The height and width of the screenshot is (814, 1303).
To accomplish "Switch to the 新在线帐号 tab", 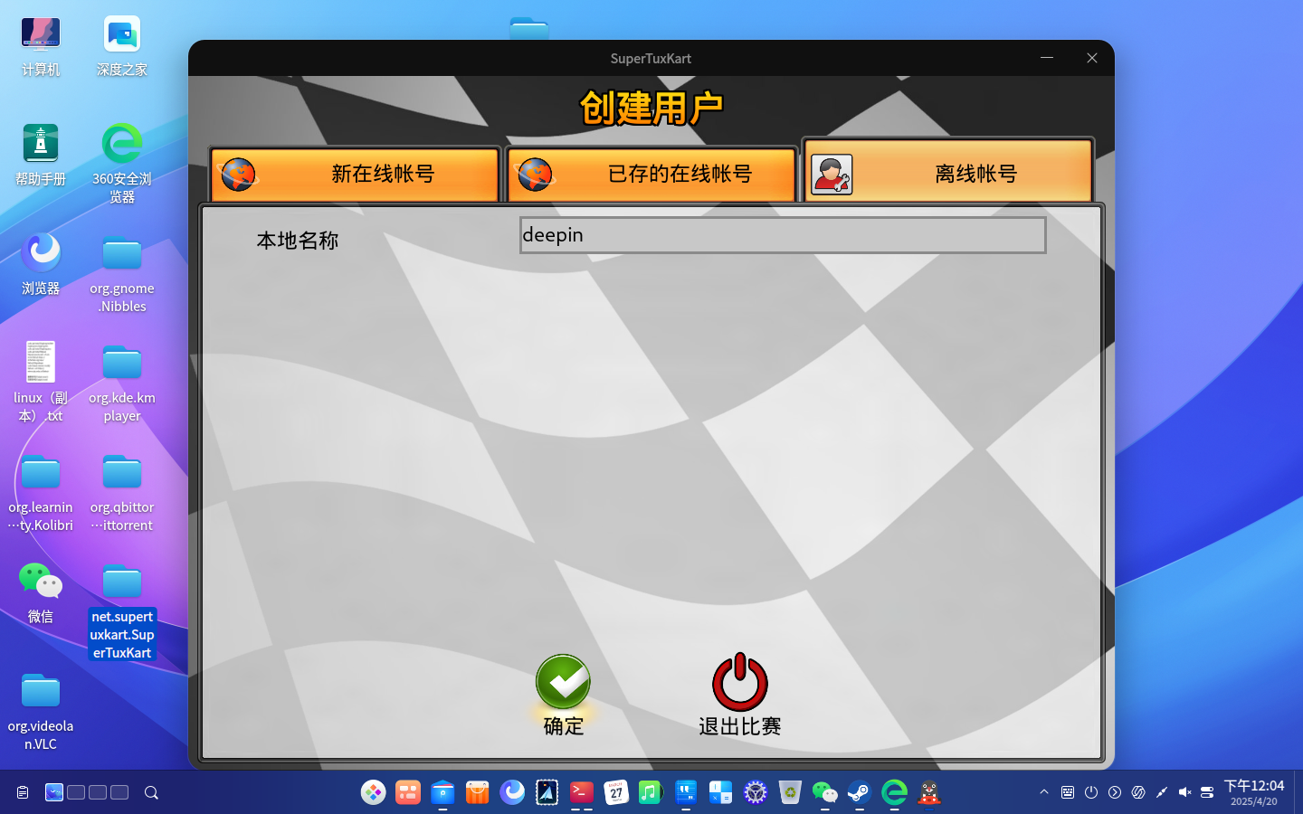I will click(x=355, y=174).
